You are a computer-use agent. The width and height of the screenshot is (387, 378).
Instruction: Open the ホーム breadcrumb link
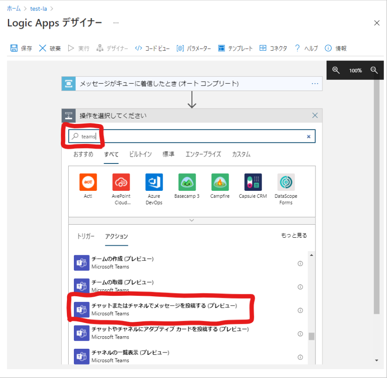14,9
